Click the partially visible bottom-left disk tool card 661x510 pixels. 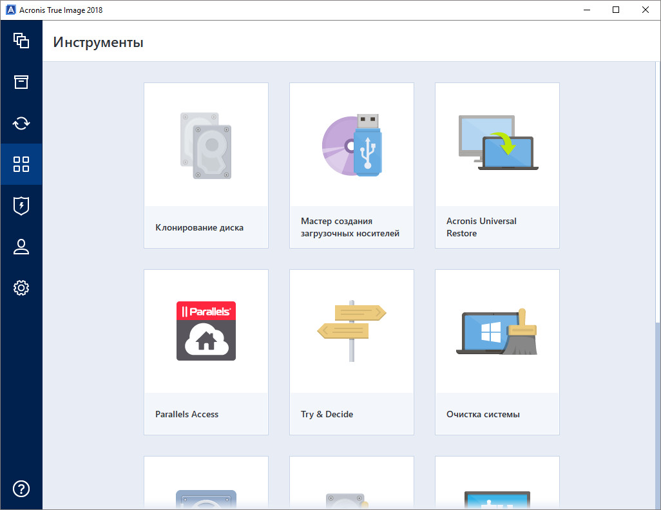[206, 483]
